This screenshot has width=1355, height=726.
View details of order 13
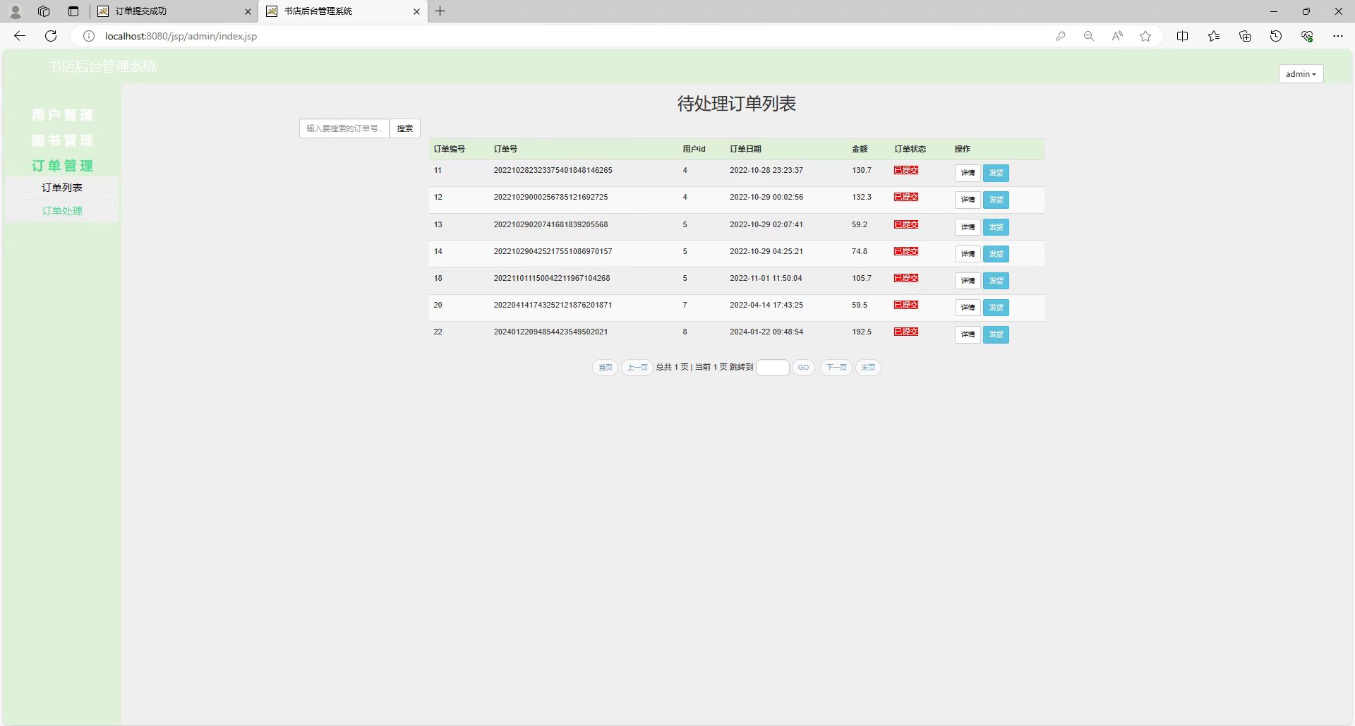(x=968, y=227)
